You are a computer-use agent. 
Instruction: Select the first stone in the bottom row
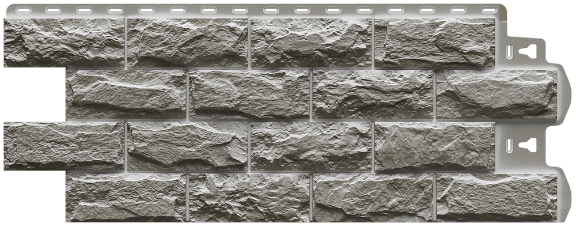[x=126, y=198]
